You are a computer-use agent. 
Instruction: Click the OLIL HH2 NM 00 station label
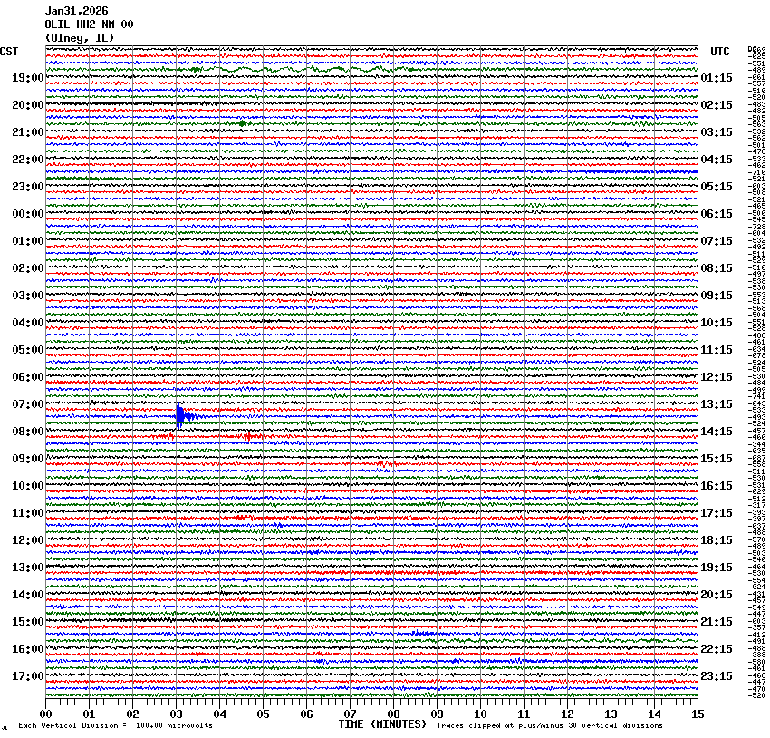pyautogui.click(x=89, y=24)
